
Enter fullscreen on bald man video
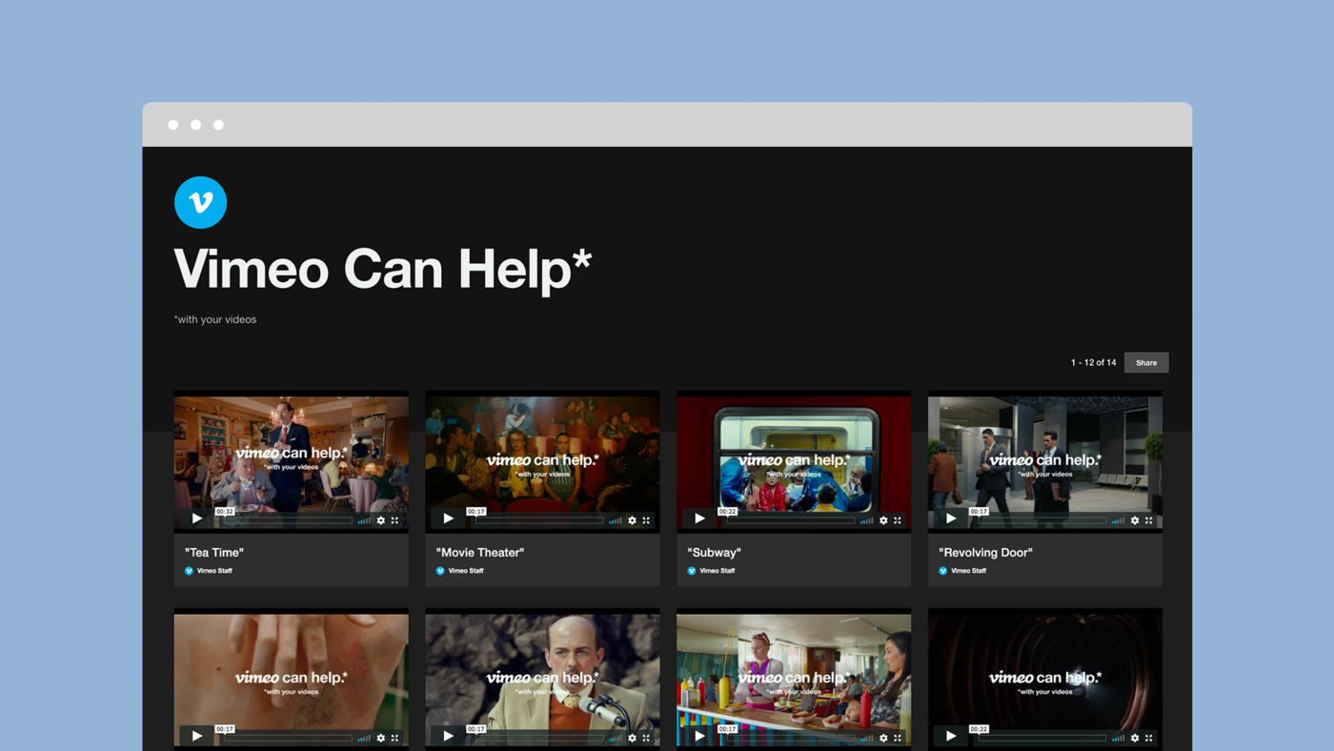coord(646,738)
